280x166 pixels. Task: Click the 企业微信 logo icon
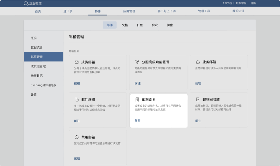coord(26,3)
